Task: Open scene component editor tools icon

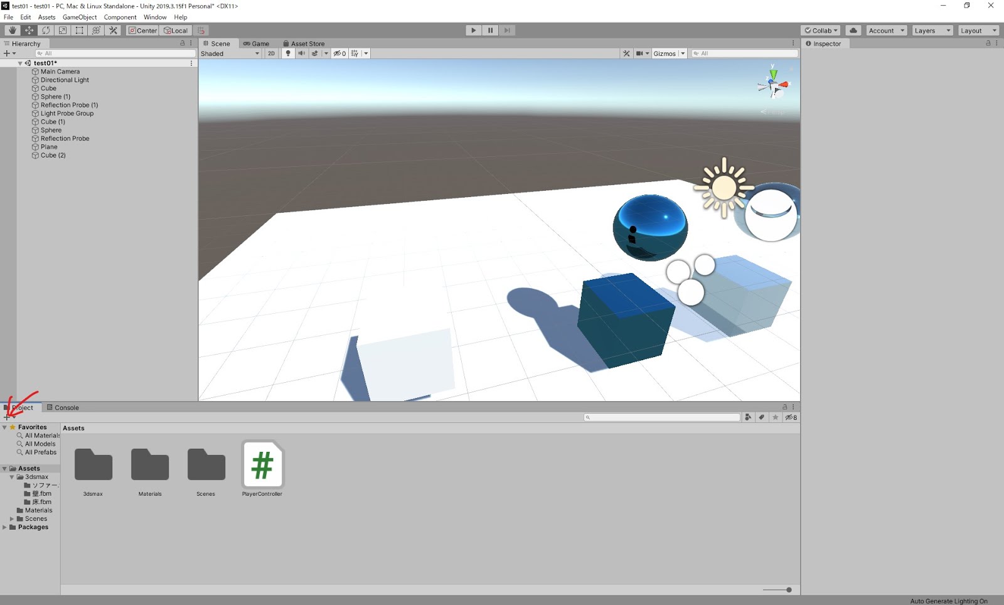Action: click(626, 53)
